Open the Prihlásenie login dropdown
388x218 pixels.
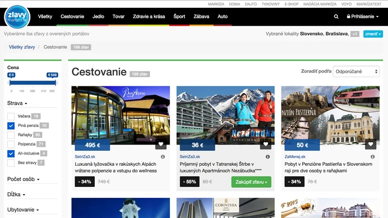click(x=363, y=17)
